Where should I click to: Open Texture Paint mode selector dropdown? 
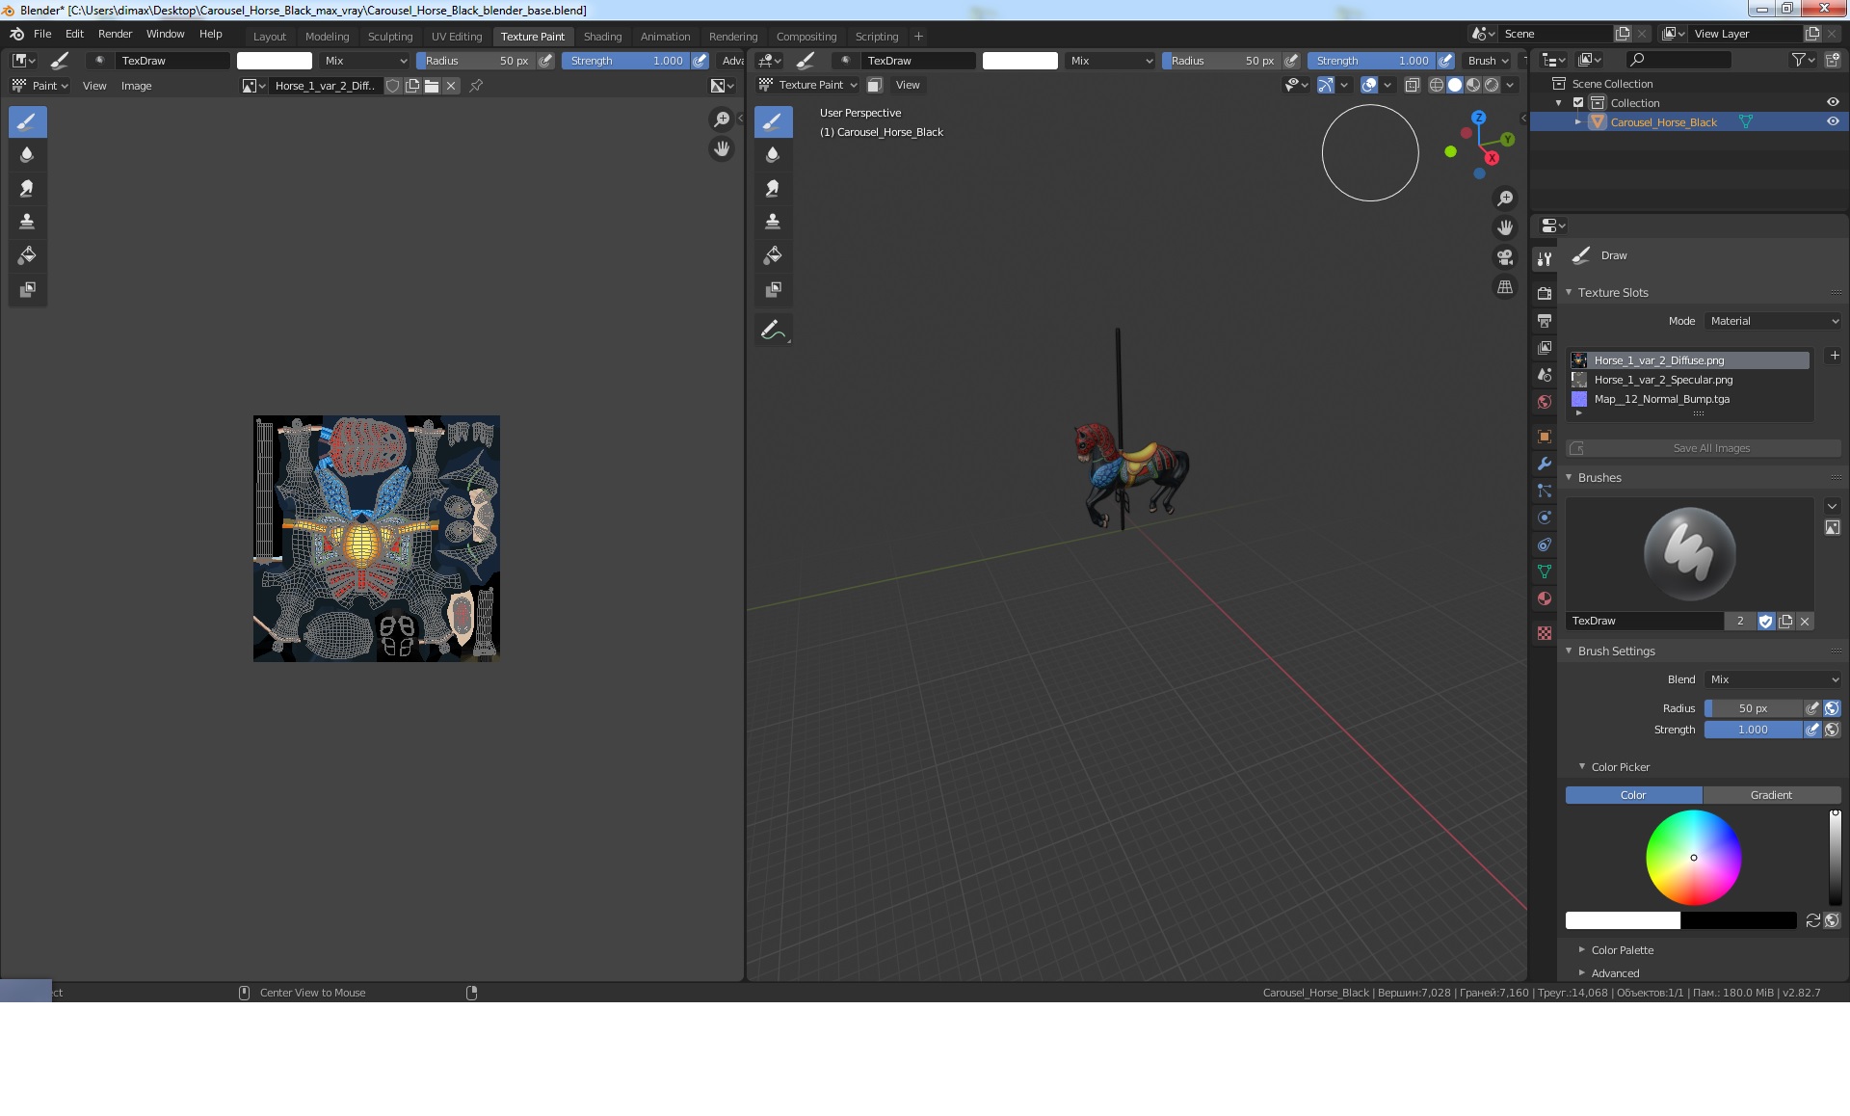click(806, 85)
